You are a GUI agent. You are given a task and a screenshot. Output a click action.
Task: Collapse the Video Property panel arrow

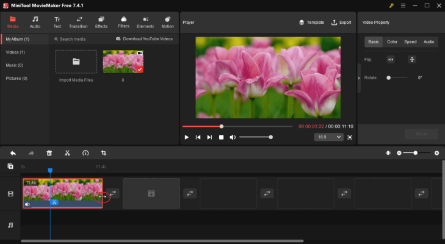[359, 78]
